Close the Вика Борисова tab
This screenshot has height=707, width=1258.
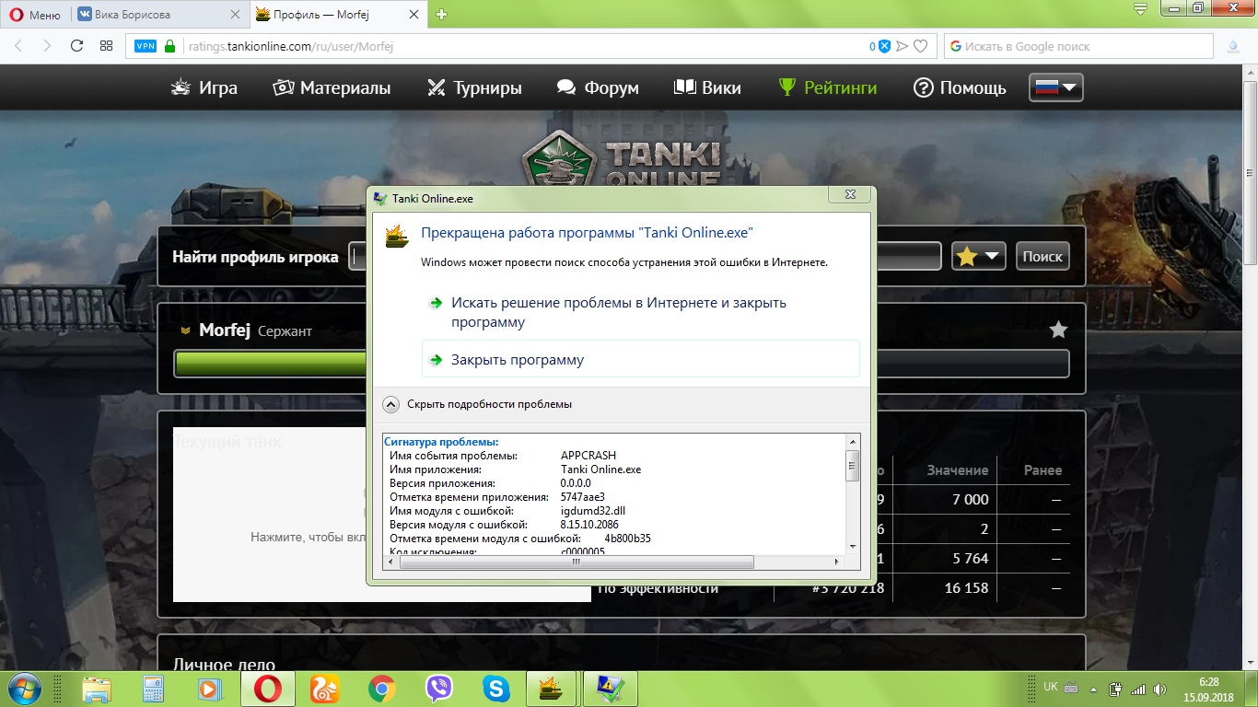pyautogui.click(x=234, y=15)
